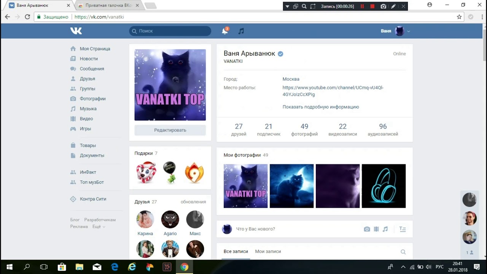Select the Все записи tab
Image resolution: width=487 pixels, height=274 pixels.
pyautogui.click(x=236, y=252)
